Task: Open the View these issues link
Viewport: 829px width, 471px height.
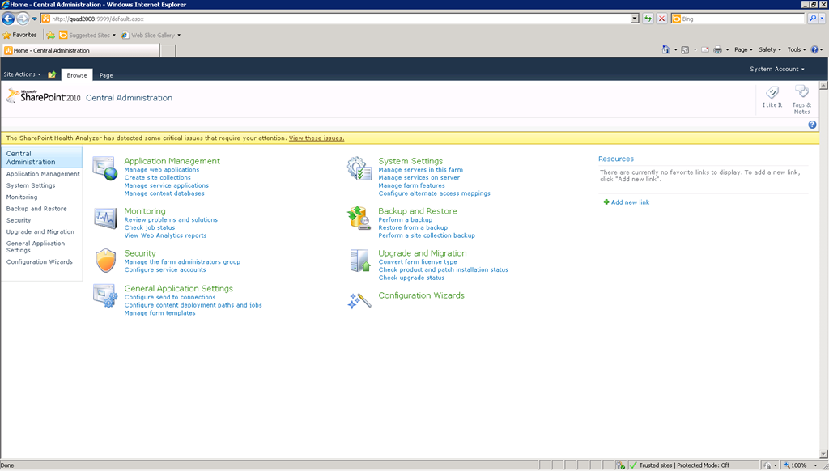Action: pyautogui.click(x=317, y=138)
